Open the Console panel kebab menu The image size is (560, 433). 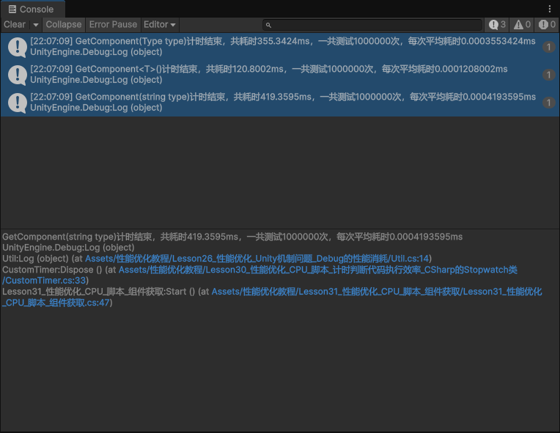(550, 9)
